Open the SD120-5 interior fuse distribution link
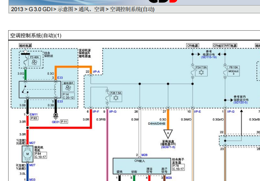Viewport: 260px width, 181px height. tap(240, 102)
